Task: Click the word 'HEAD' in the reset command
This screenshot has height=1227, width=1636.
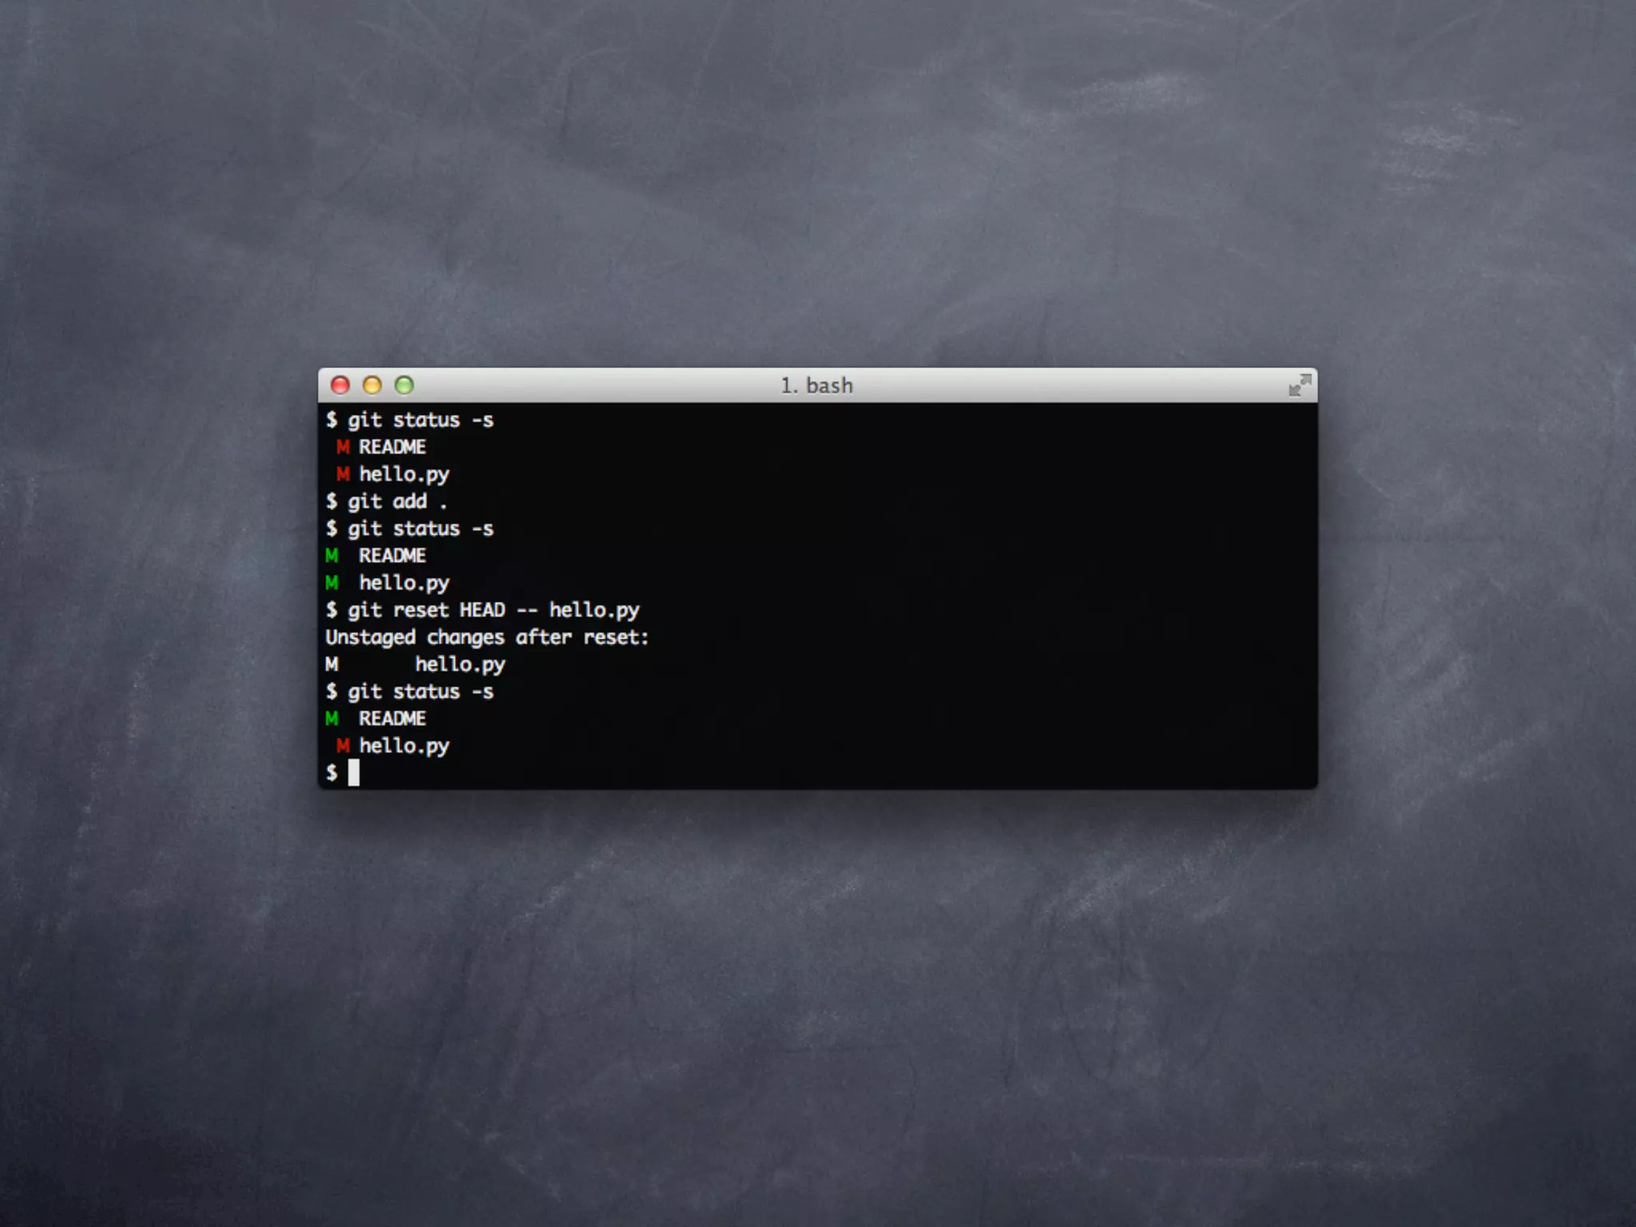Action: [x=482, y=610]
